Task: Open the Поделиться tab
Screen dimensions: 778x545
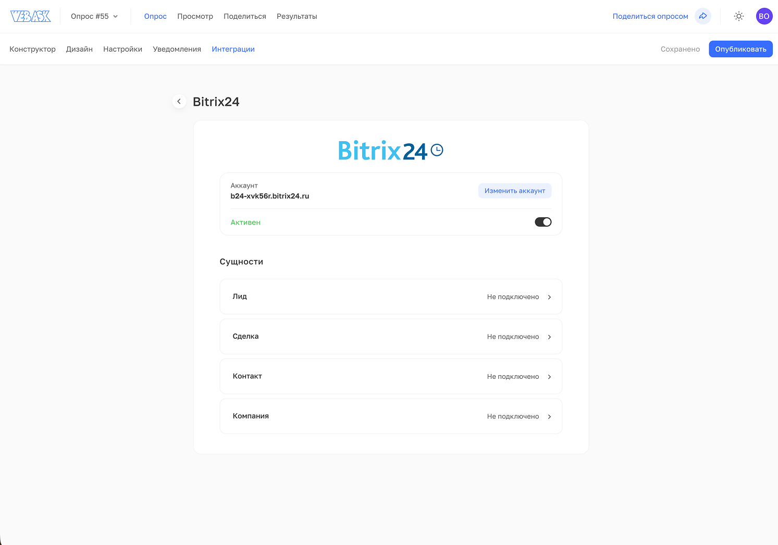Action: click(245, 16)
